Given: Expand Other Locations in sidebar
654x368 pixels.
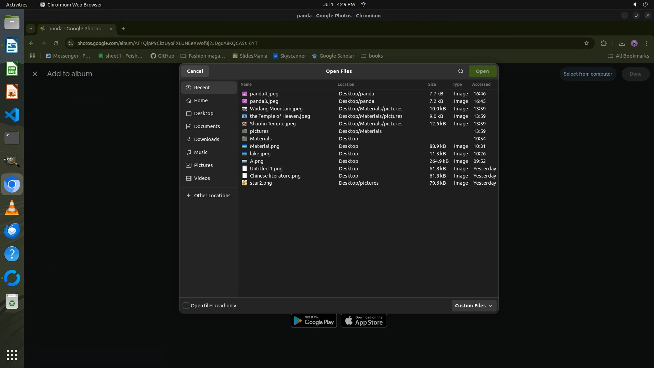Looking at the screenshot, I should (212, 196).
